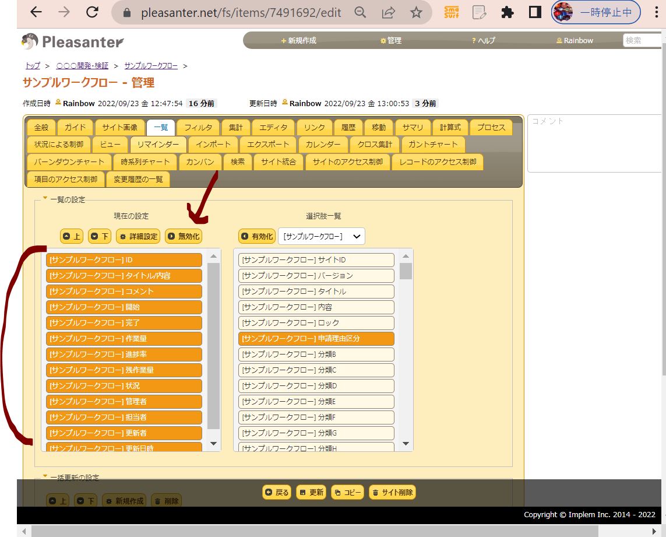Click the options list scroll down arrow

406,444
